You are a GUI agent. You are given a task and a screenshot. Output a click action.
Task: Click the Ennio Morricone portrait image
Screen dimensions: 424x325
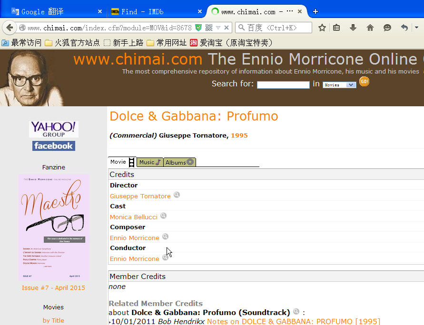tap(31, 78)
